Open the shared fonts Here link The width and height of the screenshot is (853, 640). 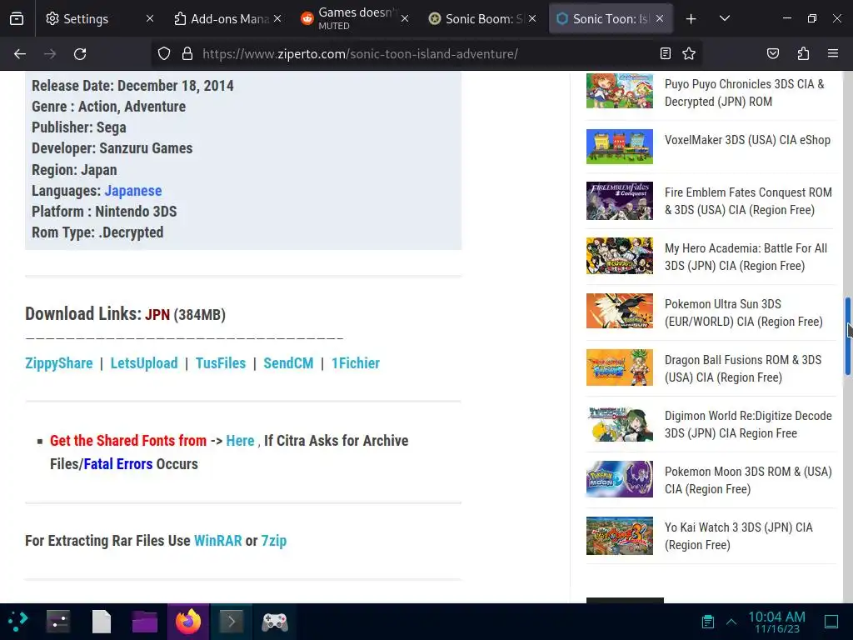pos(240,440)
